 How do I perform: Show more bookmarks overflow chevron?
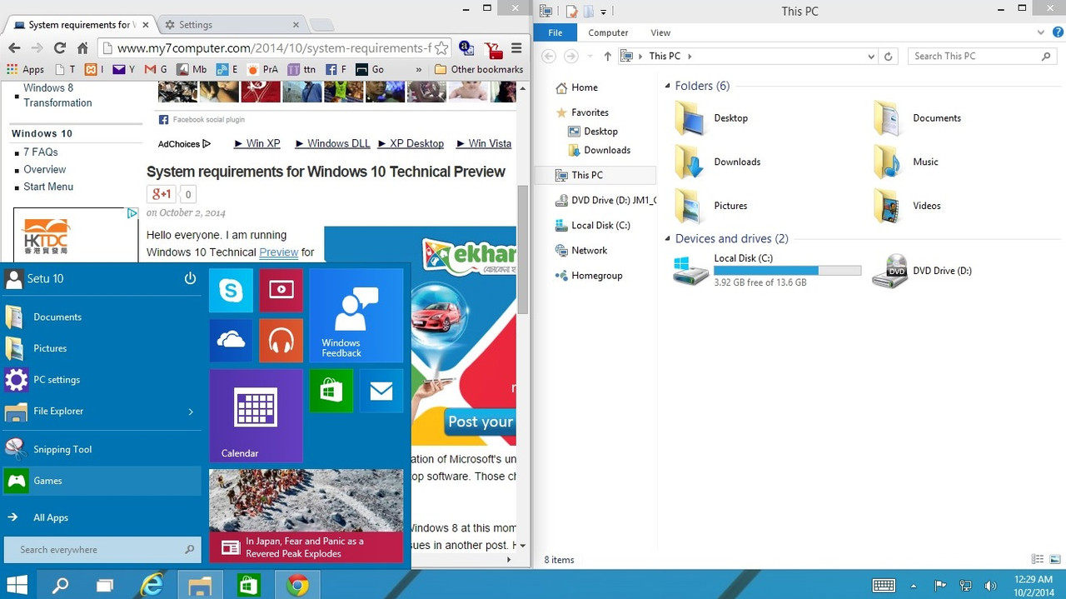(x=418, y=70)
